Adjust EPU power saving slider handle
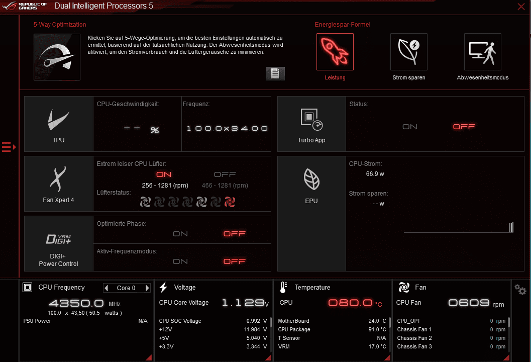 tap(511, 227)
